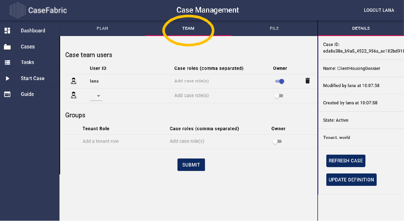The width and height of the screenshot is (404, 221).
Task: Switch to the Plan tab
Action: 102,28
